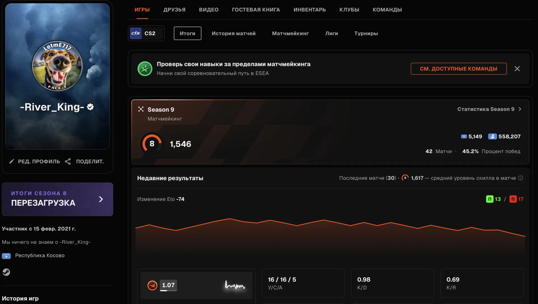
Task: Click РЕД. ПРОФИЛЬ button
Action: point(34,161)
